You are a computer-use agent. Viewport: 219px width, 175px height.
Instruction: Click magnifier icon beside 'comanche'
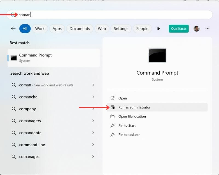click(14, 97)
